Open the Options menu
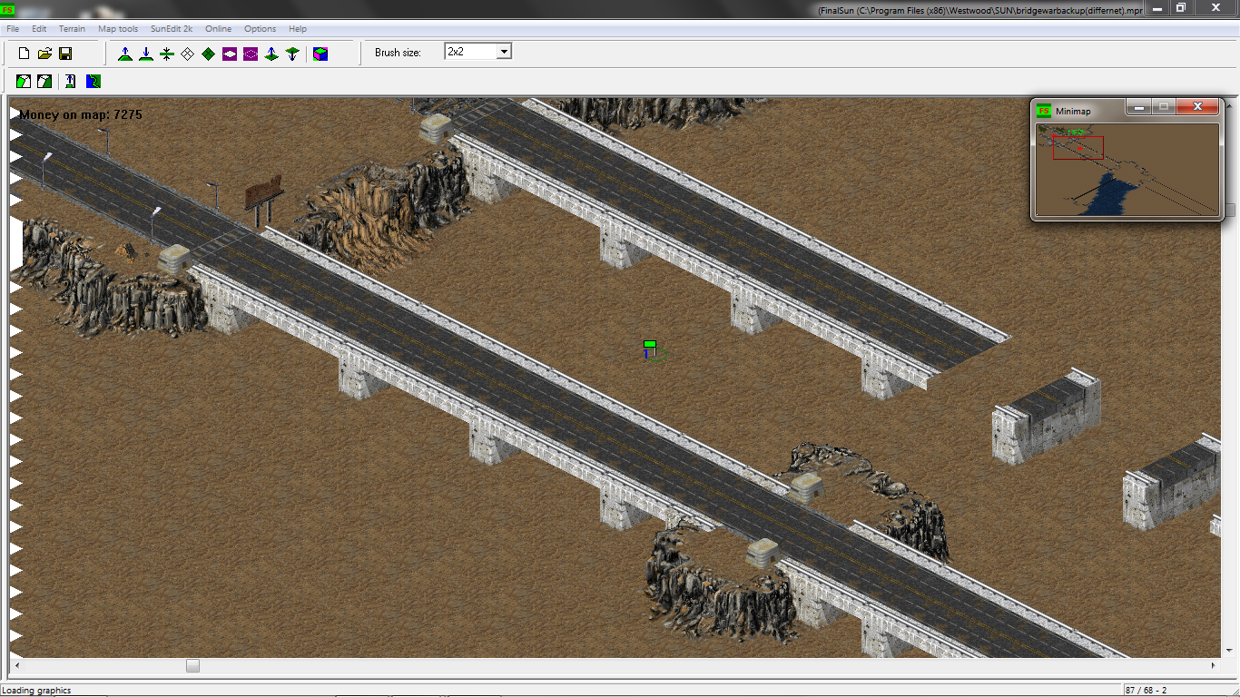The image size is (1240, 697). (x=260, y=29)
